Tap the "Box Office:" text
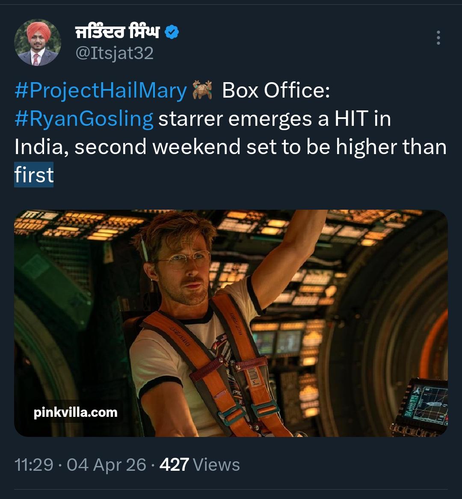Screen dimensions: 462x499 pyautogui.click(x=276, y=90)
